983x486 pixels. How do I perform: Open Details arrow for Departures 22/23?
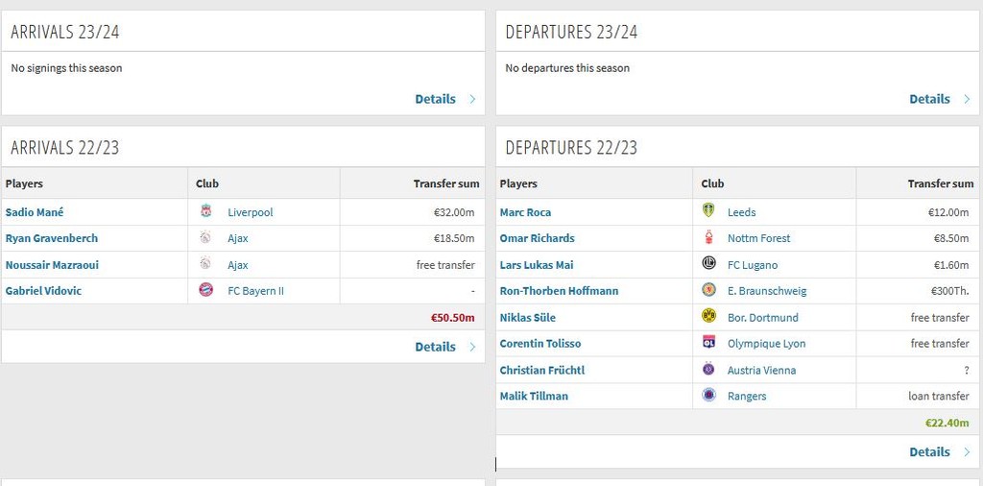click(967, 451)
